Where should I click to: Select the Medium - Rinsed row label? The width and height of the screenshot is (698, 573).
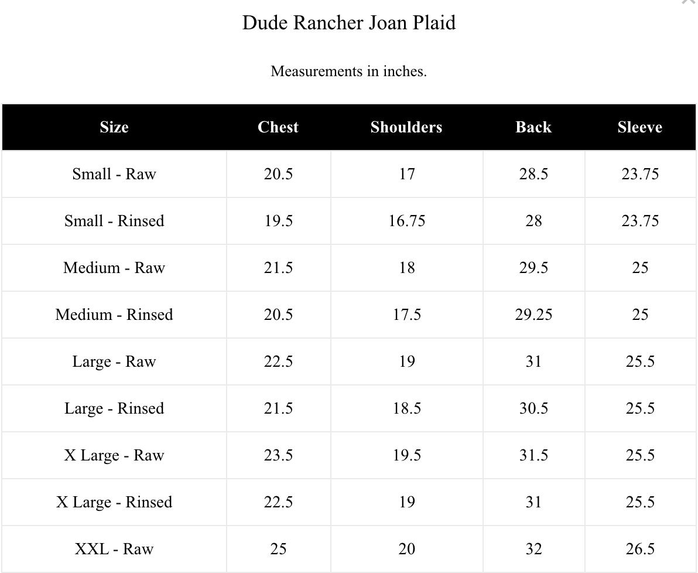coord(114,315)
